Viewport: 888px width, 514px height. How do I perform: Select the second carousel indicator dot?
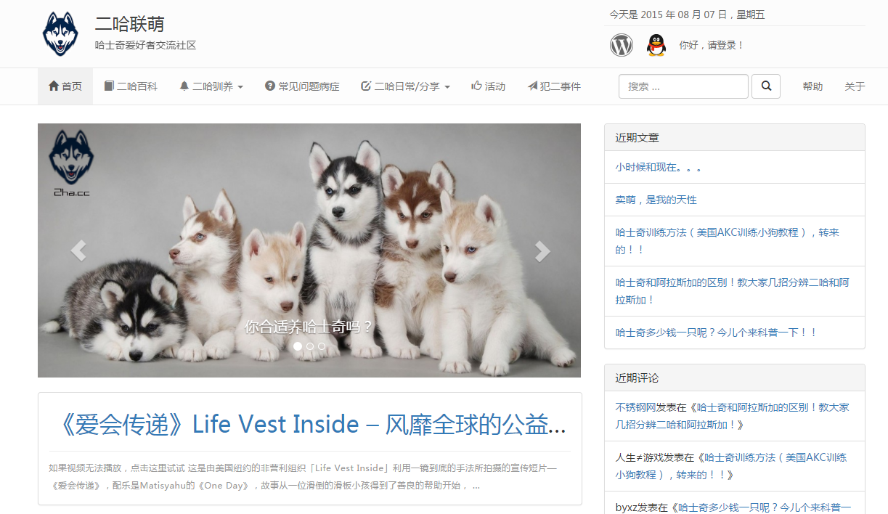tap(310, 346)
